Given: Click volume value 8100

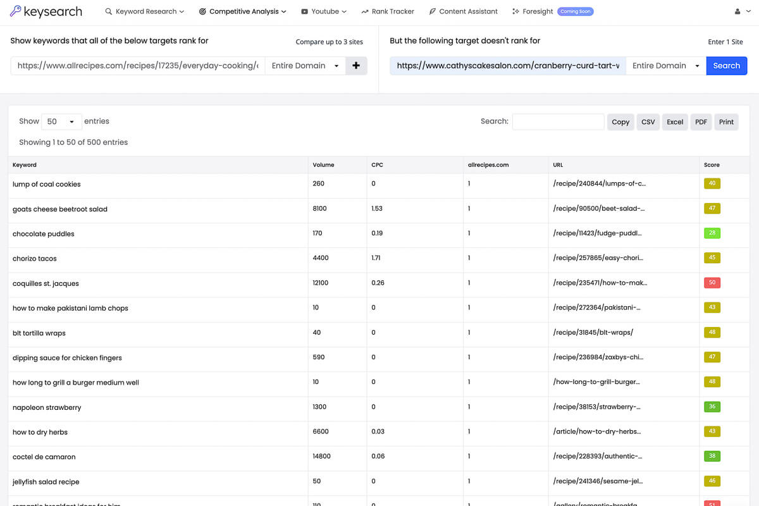Looking at the screenshot, I should [x=319, y=208].
